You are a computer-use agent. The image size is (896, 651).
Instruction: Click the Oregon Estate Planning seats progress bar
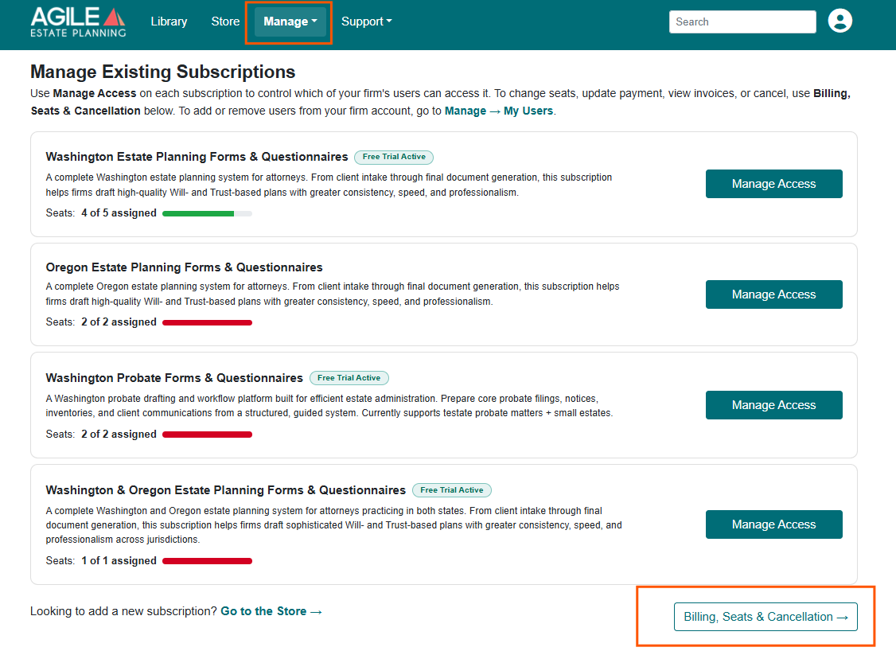207,323
